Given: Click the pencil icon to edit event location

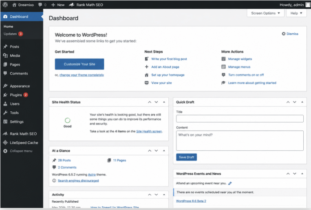Looking at the screenshot, I should (x=230, y=183).
